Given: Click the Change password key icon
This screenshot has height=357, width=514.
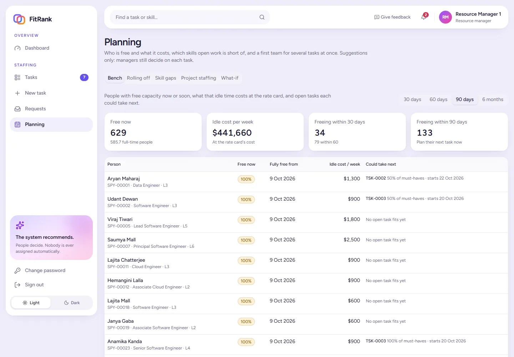Looking at the screenshot, I should 17,271.
